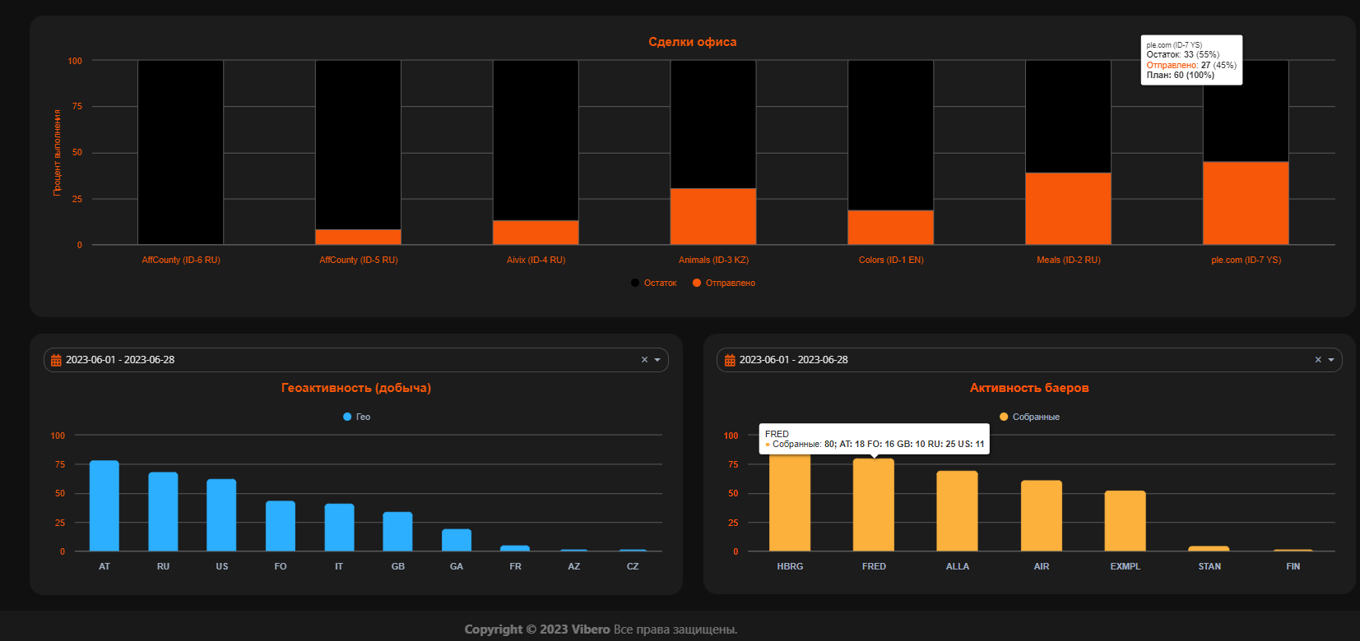Click the RU geo bar

coord(163,511)
